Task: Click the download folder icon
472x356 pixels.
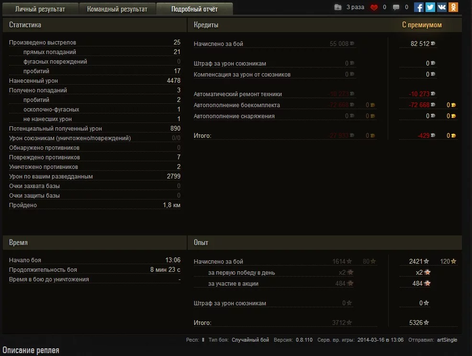Action: point(338,7)
